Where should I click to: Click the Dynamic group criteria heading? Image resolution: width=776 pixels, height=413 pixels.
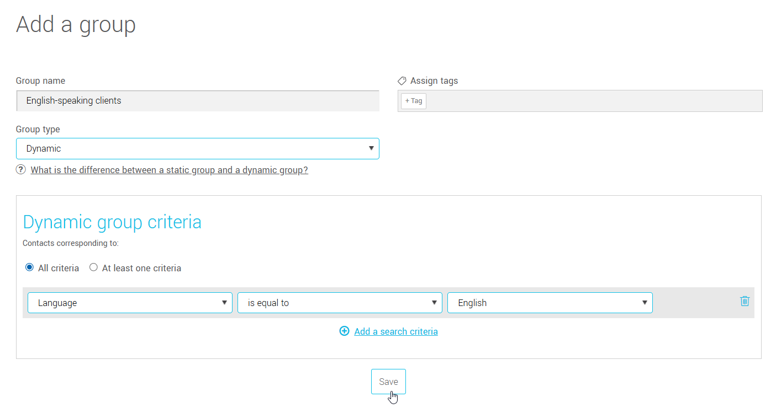(112, 222)
